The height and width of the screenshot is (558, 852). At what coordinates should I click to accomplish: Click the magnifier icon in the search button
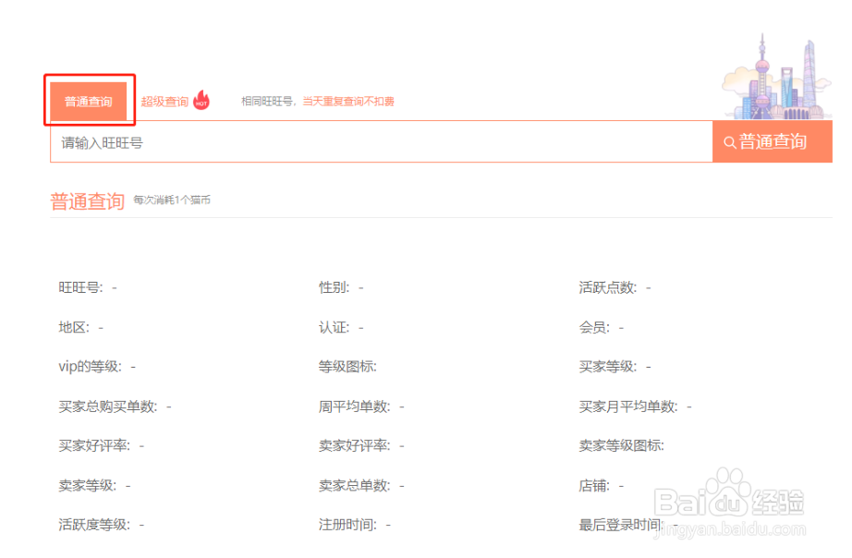pyautogui.click(x=730, y=142)
